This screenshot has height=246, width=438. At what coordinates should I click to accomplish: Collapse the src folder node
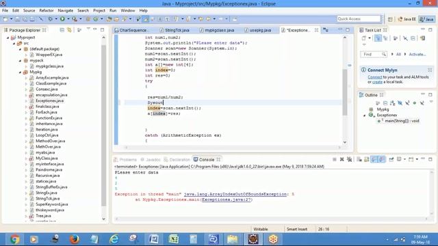point(14,43)
